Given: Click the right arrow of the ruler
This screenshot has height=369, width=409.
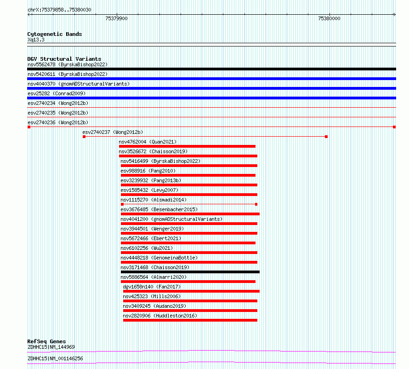Looking at the screenshot, I should tap(394, 15).
